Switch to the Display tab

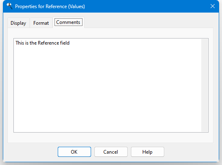[x=18, y=23]
